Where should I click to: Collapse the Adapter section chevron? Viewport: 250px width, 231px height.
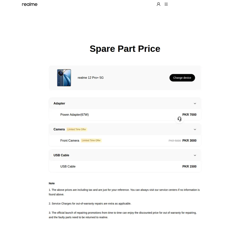(195, 103)
